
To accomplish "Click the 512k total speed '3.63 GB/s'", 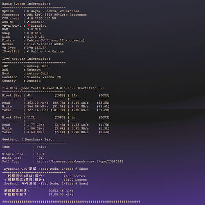I will (36, 132).
